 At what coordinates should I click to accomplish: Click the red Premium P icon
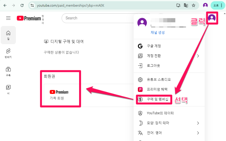(x=140, y=89)
